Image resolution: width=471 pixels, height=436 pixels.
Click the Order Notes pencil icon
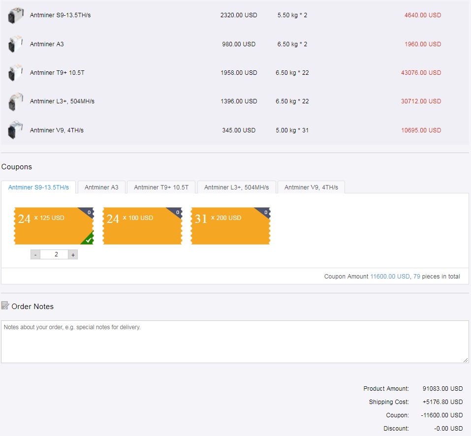pyautogui.click(x=5, y=306)
